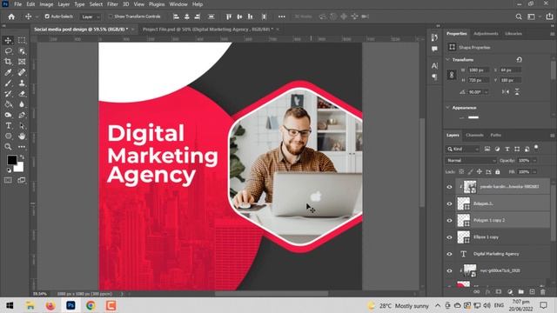Open the rotation angle dropdown

click(x=486, y=92)
